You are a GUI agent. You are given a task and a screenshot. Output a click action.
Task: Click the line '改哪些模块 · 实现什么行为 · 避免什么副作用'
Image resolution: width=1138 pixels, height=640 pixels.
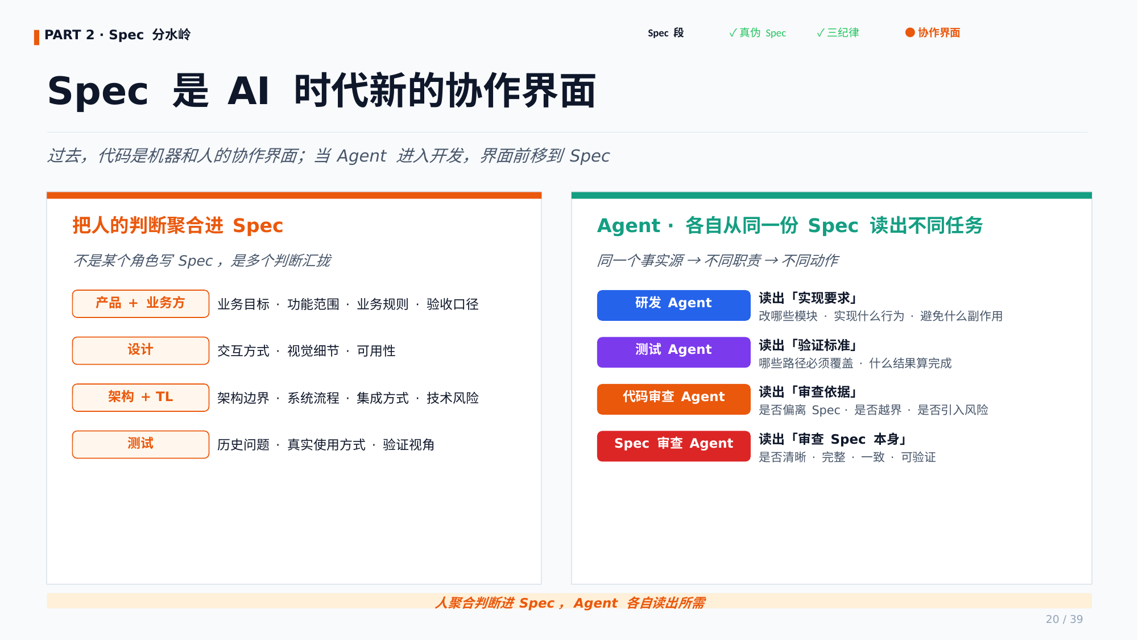pyautogui.click(x=880, y=316)
